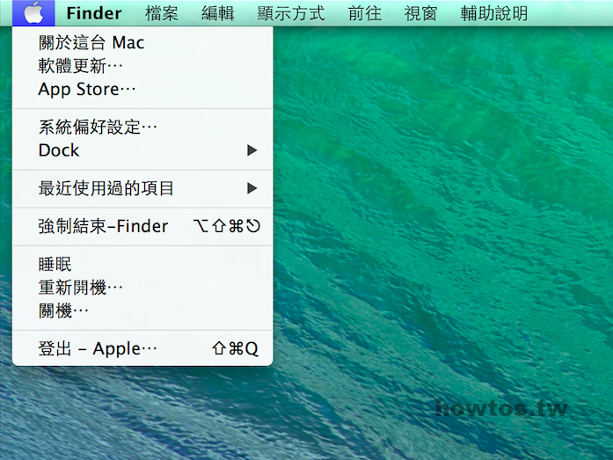Image resolution: width=613 pixels, height=460 pixels.
Task: Open the 檔案 menu
Action: tap(162, 13)
